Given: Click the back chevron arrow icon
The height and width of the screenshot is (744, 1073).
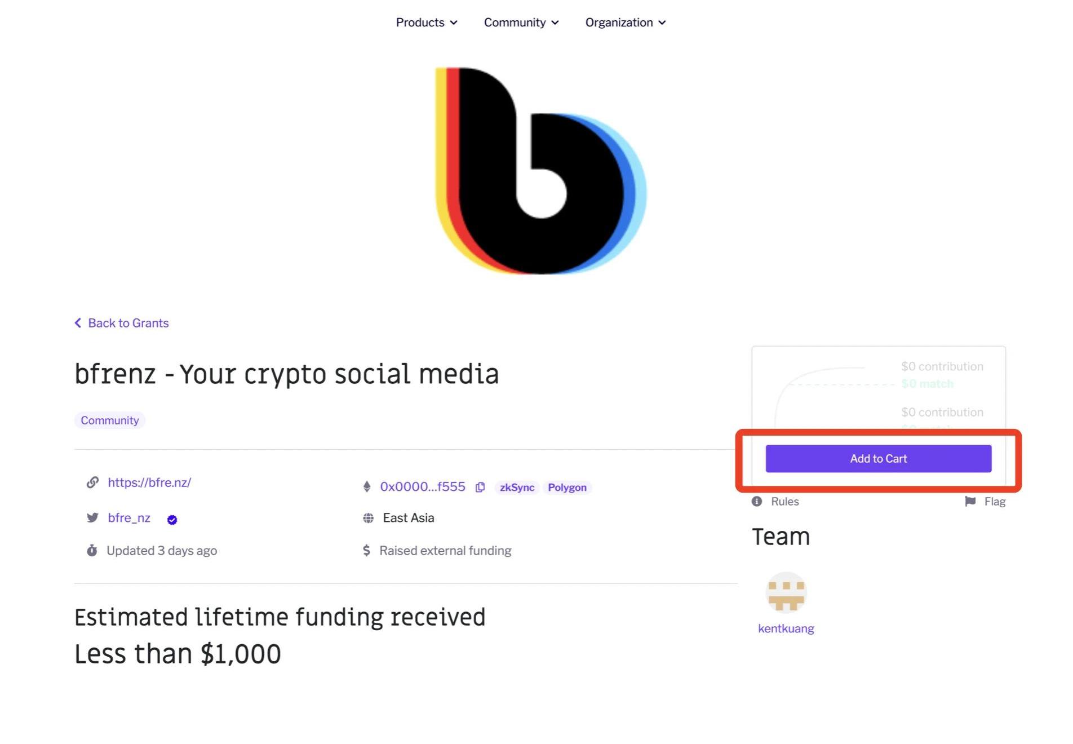Looking at the screenshot, I should [78, 323].
